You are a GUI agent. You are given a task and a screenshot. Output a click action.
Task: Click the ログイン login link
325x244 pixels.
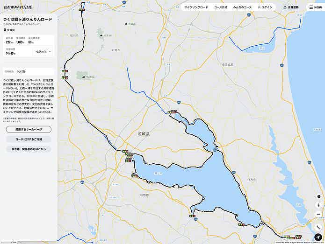tap(264, 7)
